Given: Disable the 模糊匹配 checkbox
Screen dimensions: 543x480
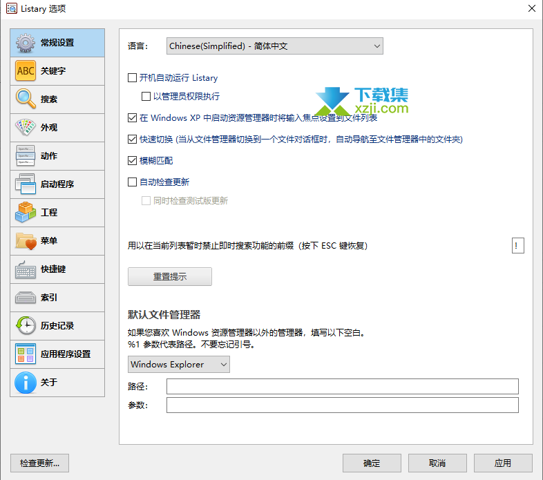Looking at the screenshot, I should (x=132, y=161).
